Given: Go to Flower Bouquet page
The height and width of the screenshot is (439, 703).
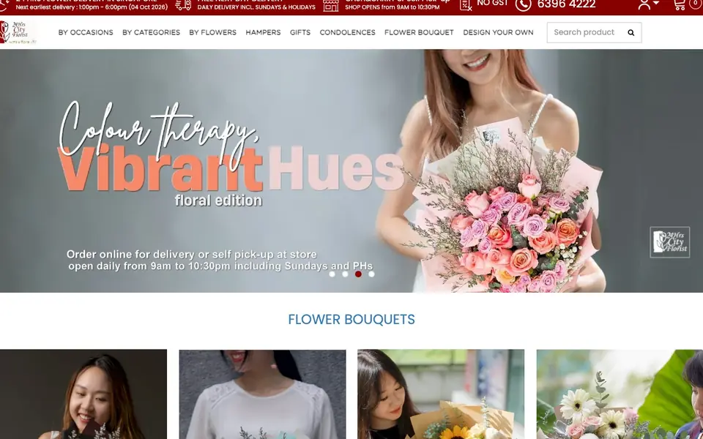Looking at the screenshot, I should [x=419, y=33].
